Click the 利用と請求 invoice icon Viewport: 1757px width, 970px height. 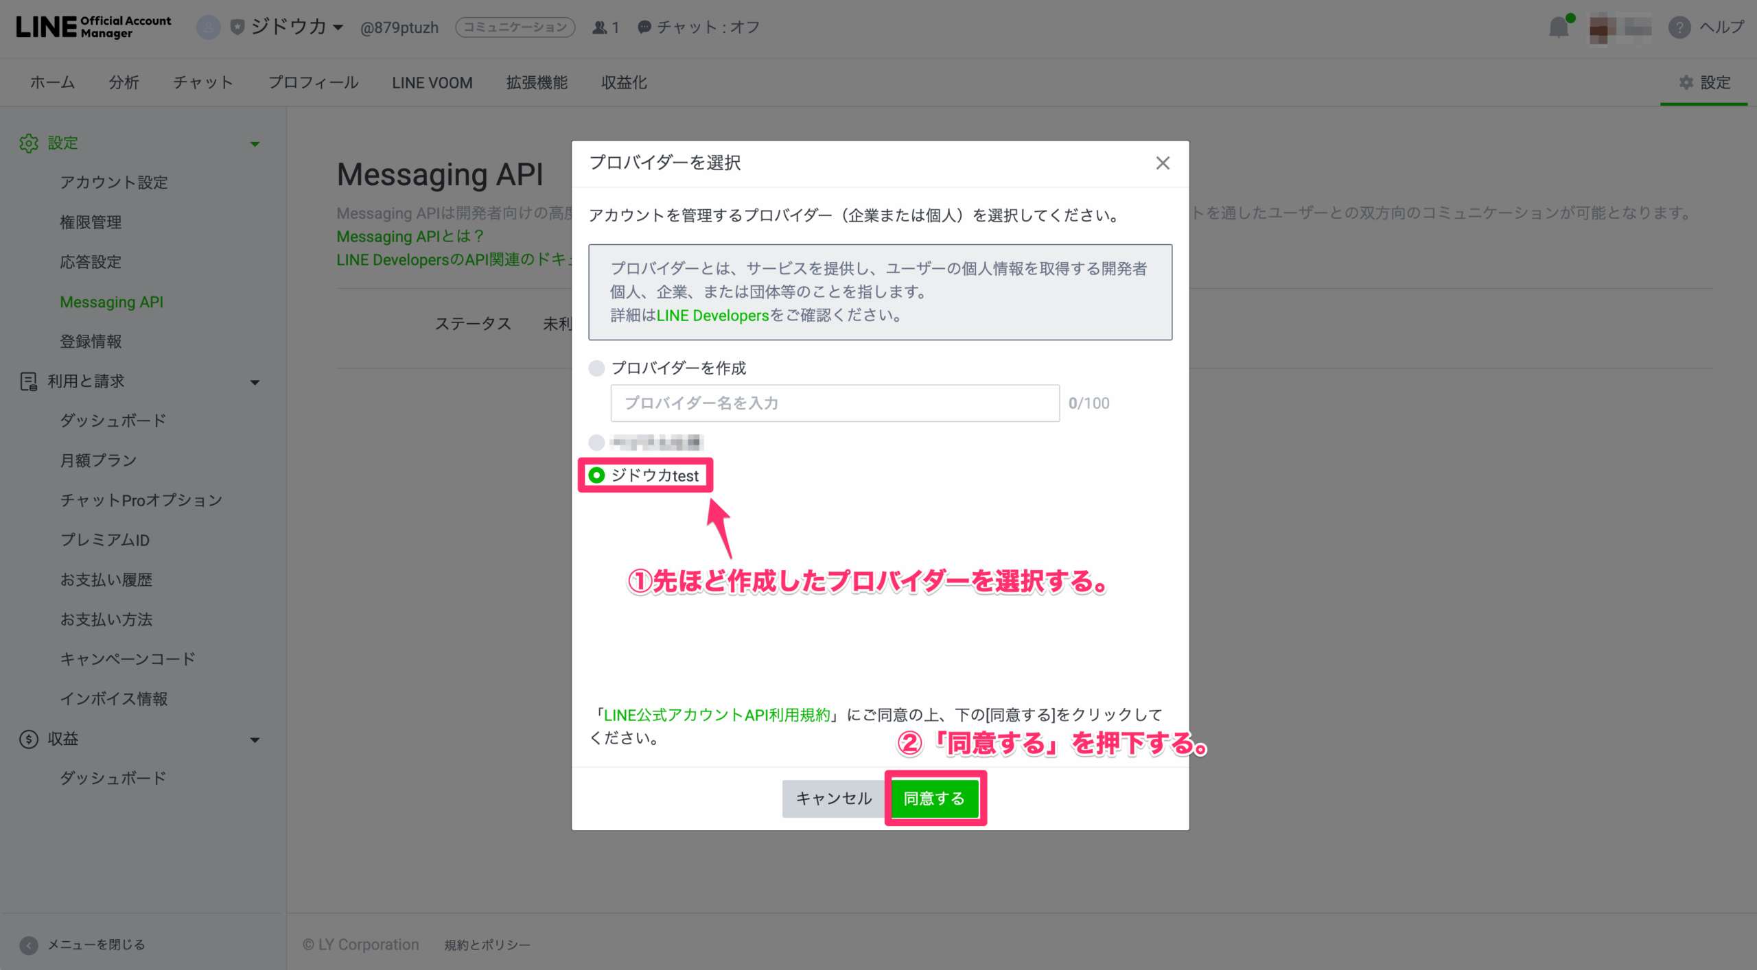(x=29, y=381)
